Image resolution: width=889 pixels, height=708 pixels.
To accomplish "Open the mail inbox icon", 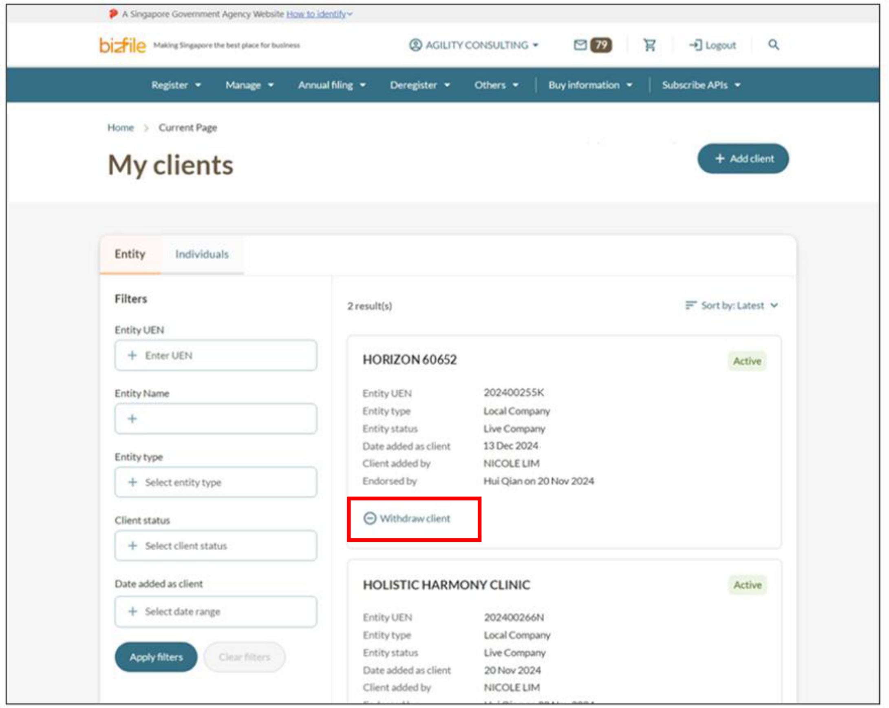I will click(x=580, y=44).
